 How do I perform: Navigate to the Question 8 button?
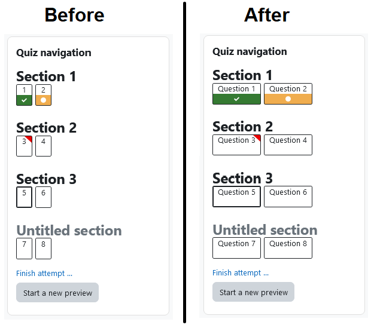coord(288,248)
